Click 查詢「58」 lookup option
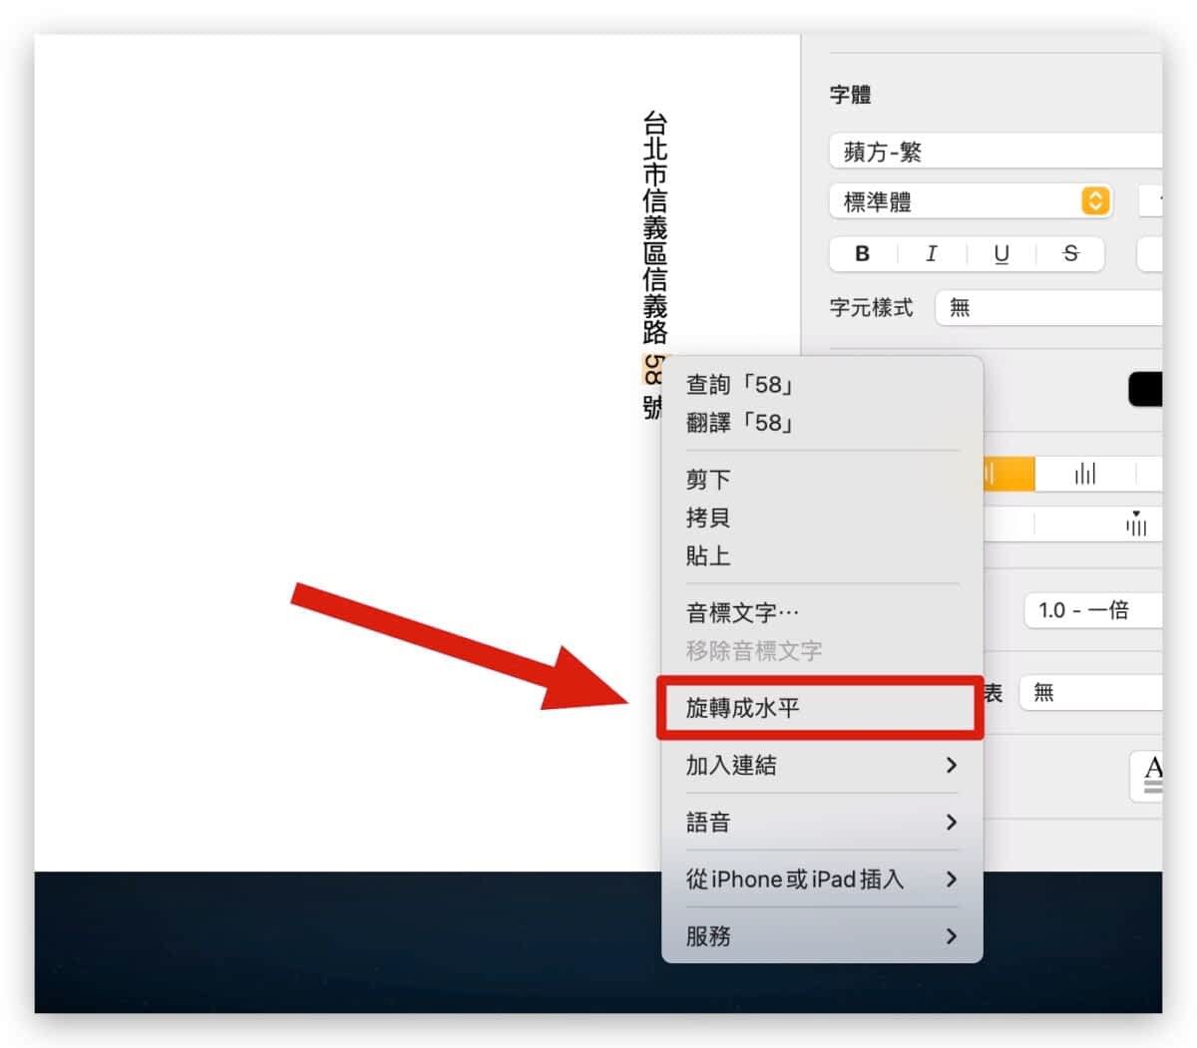The image size is (1197, 1048). point(739,385)
